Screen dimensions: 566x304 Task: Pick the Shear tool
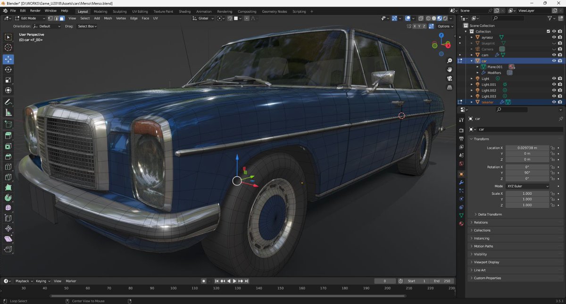tap(8, 239)
